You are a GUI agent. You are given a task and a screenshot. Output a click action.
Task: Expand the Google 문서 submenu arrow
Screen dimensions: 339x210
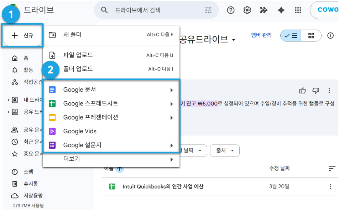pos(171,90)
